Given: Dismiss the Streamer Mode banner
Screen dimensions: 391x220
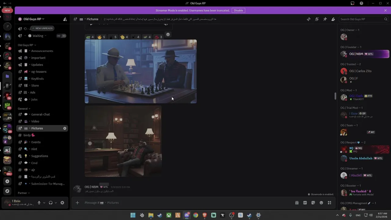Looking at the screenshot, I should pos(386,10).
